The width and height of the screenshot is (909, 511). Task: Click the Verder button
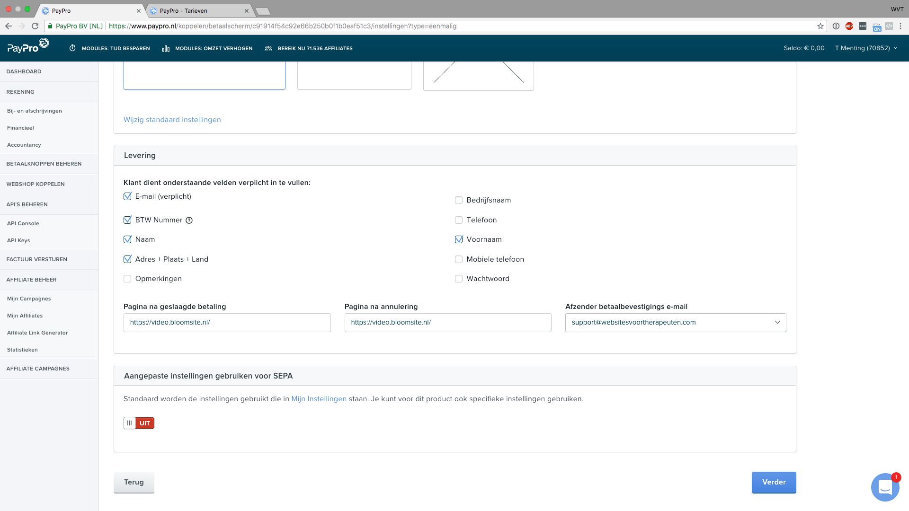[774, 482]
